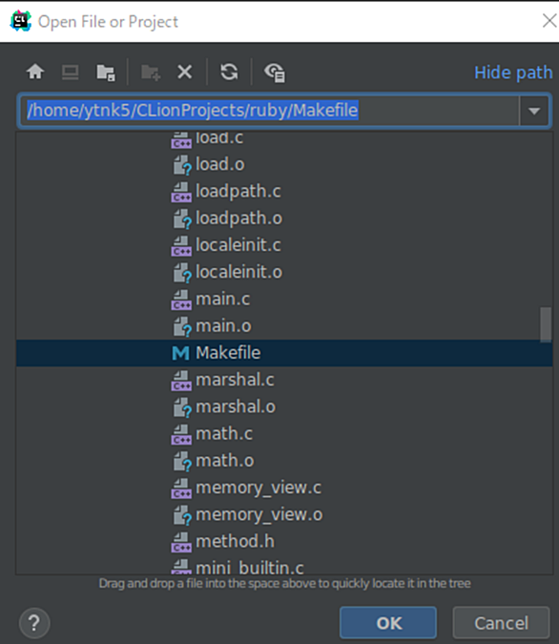Image resolution: width=559 pixels, height=644 pixels.
Task: Pick math.c from the tree
Action: (224, 434)
